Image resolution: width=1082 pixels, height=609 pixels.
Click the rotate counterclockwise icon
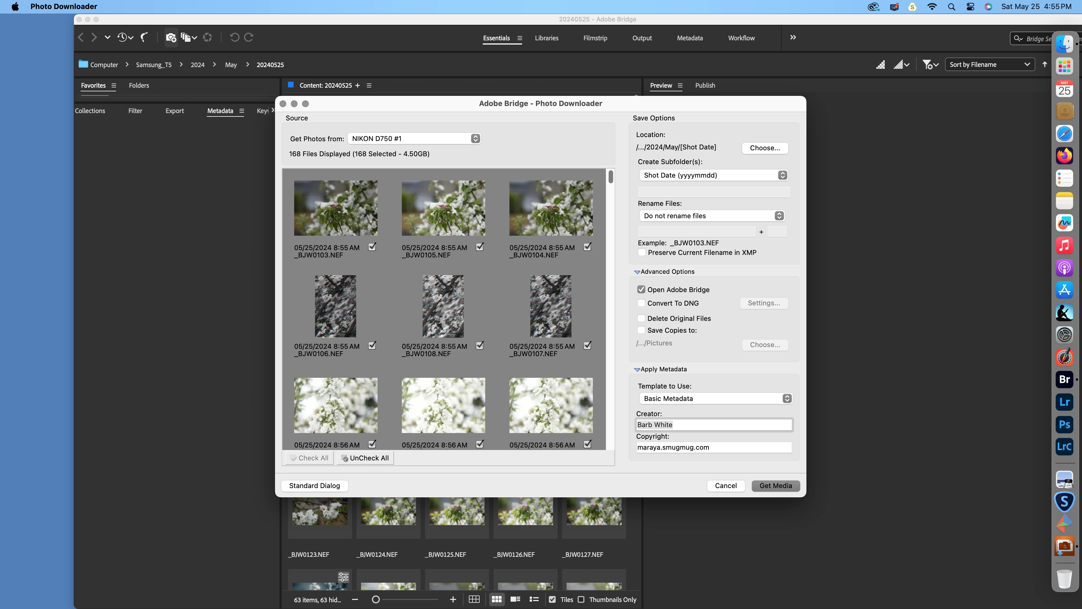[x=234, y=37]
